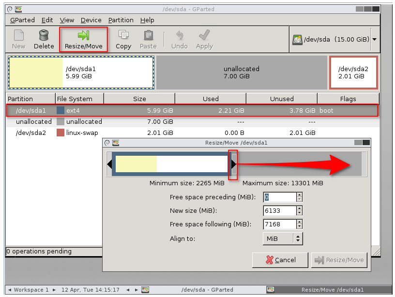Increase New size with up arrow

(299, 208)
